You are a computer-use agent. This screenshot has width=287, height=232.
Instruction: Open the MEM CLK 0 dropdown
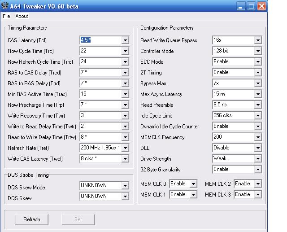193,184
